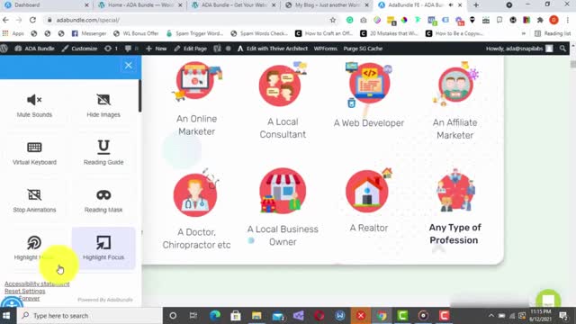Screen dimensions: 576x324
Task: Activate the Reading Mask tool
Action: click(x=103, y=201)
